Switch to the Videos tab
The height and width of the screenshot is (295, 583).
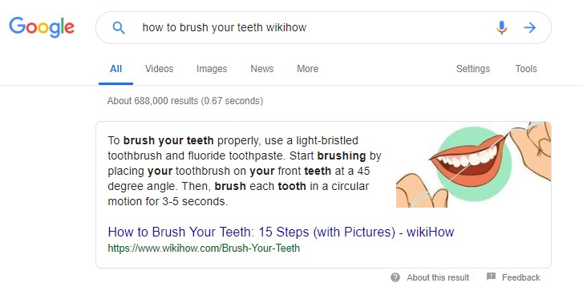pos(159,69)
